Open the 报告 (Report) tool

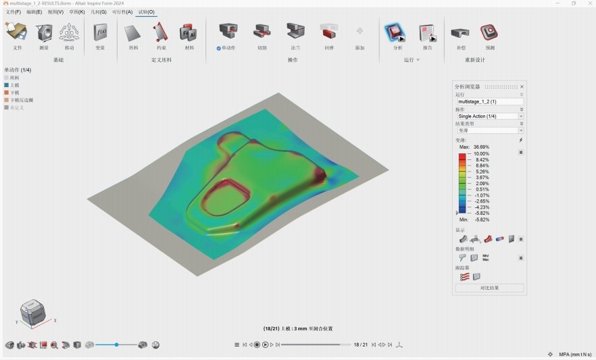tap(426, 32)
